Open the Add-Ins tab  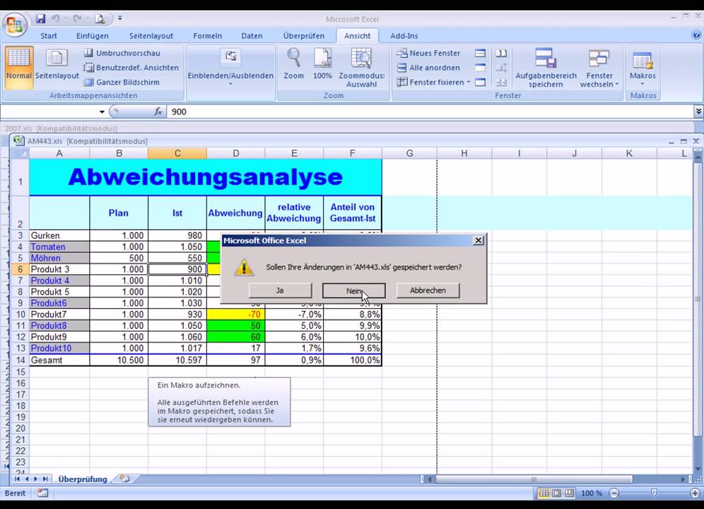click(x=404, y=36)
